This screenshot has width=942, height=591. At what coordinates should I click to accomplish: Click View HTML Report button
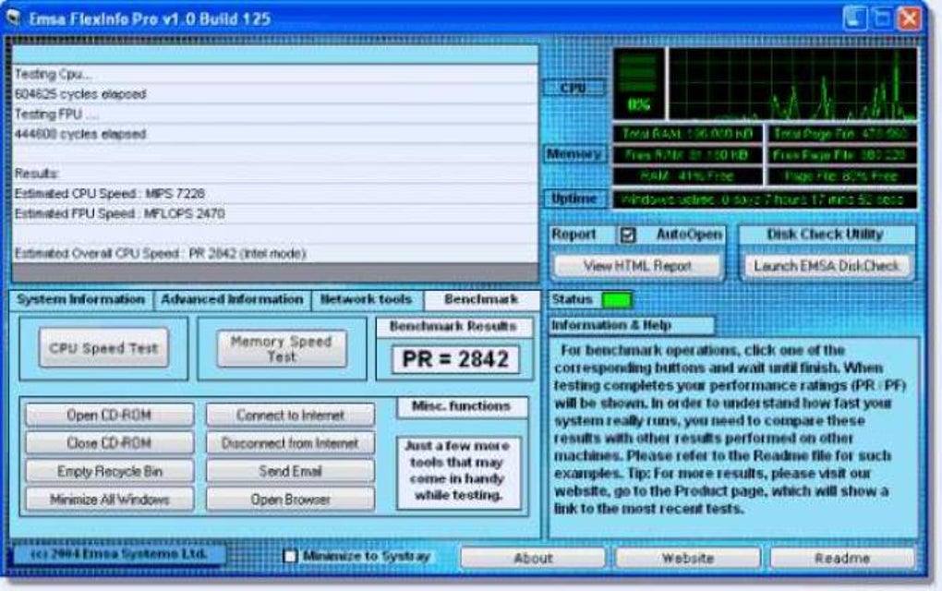tap(637, 265)
